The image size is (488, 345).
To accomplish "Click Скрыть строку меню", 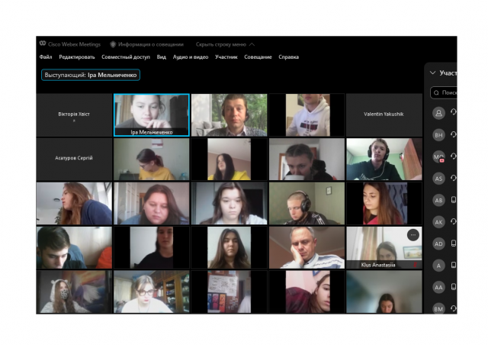I will click(221, 44).
